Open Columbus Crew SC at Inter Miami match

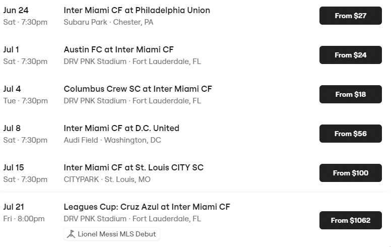click(138, 89)
